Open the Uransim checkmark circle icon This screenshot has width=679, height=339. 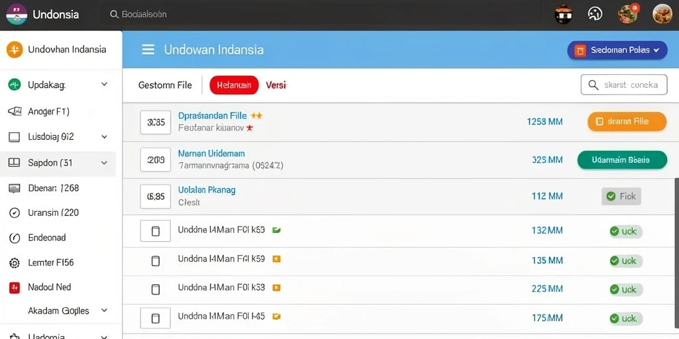click(15, 213)
